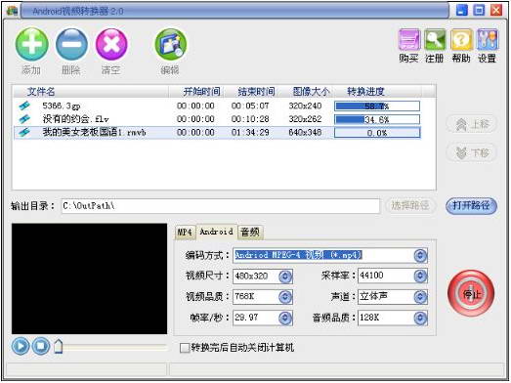This screenshot has height=383, width=511.
Task: Click the output directory C:\OutPath\ field
Action: (x=221, y=206)
